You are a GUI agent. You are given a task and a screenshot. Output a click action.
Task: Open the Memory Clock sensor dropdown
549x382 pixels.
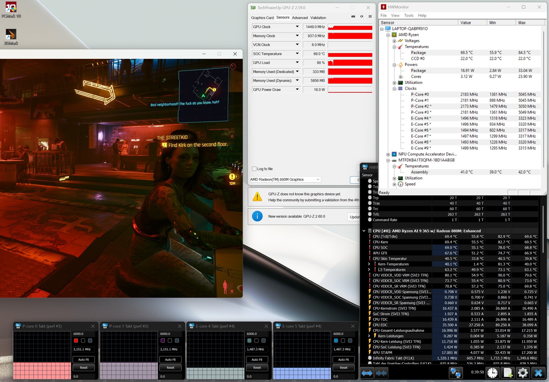[297, 36]
